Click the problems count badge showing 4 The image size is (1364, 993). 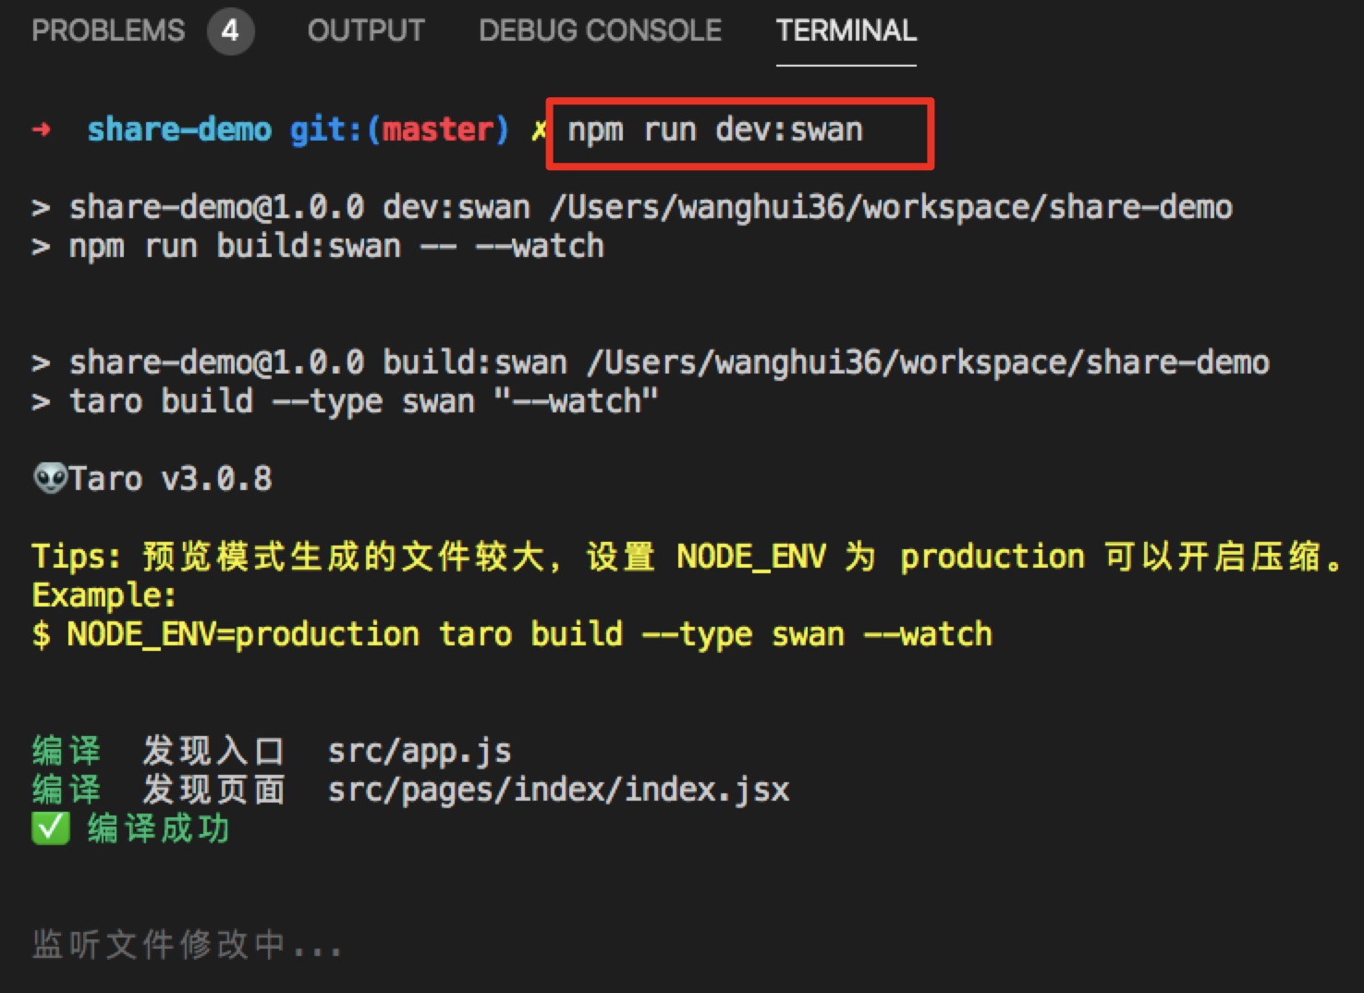coord(230,31)
